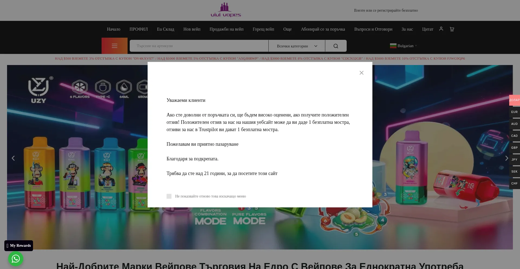
Task: Open the user account icon
Action: click(x=441, y=29)
